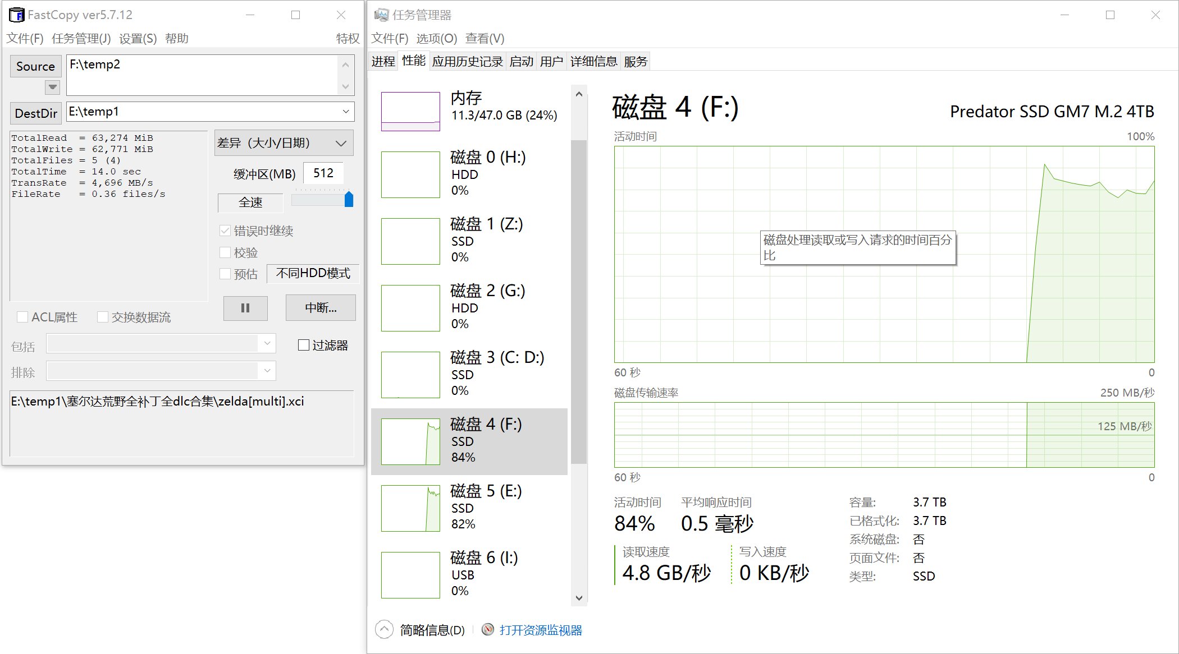Click the Source path F:\temp2 field

[x=203, y=75]
